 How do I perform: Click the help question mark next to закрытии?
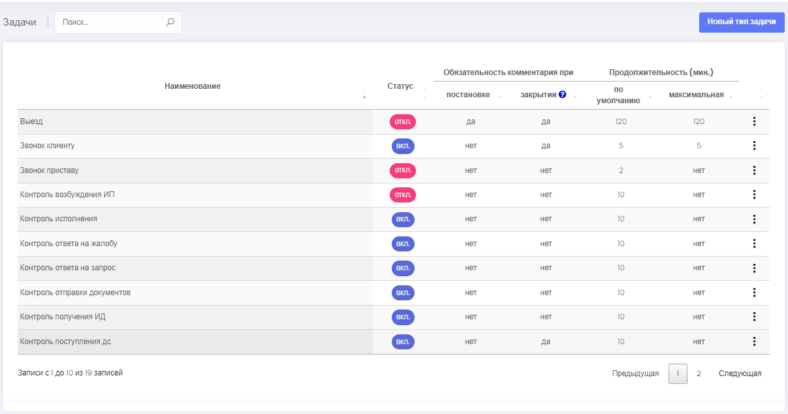(562, 95)
